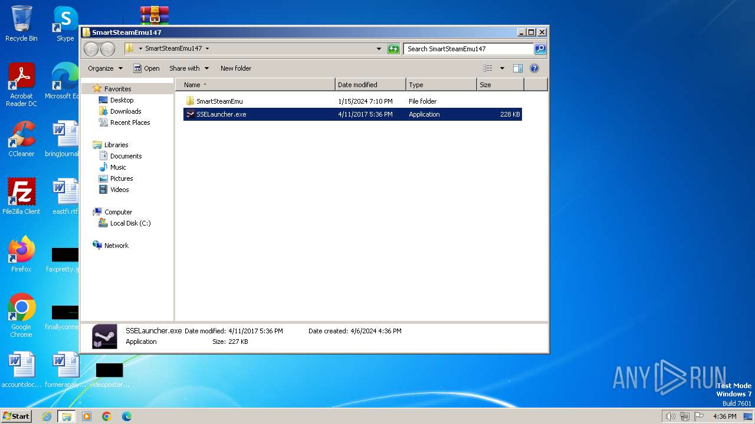Open Music library in navigation pane
This screenshot has height=424, width=755.
click(118, 167)
